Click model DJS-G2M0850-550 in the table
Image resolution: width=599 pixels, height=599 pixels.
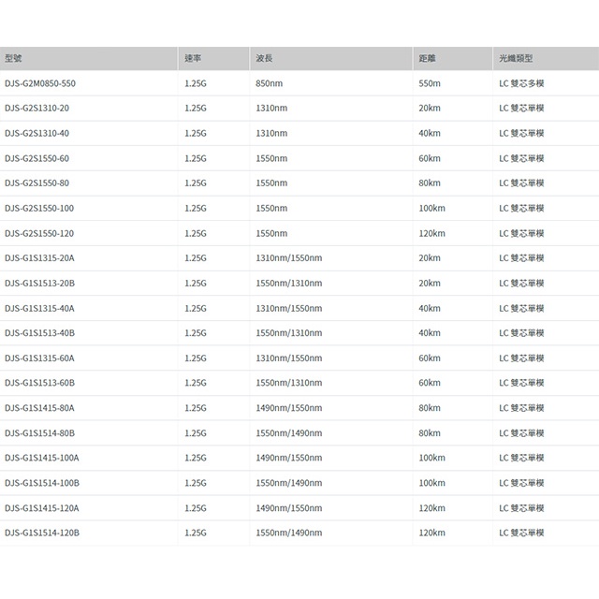pyautogui.click(x=40, y=83)
